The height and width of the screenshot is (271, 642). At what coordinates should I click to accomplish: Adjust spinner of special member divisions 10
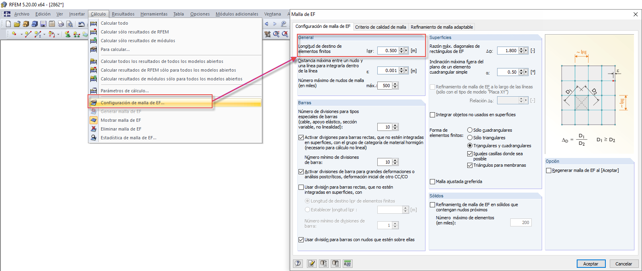pyautogui.click(x=395, y=127)
